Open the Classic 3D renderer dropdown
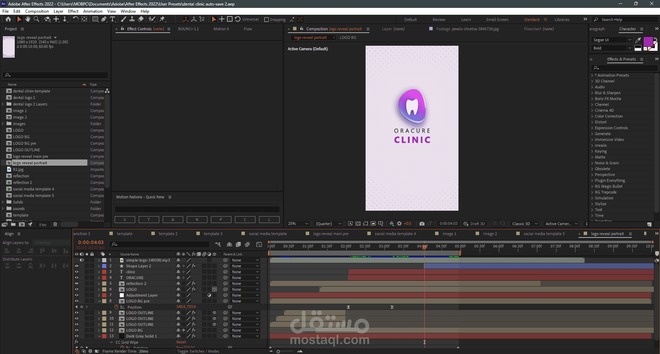 click(525, 224)
